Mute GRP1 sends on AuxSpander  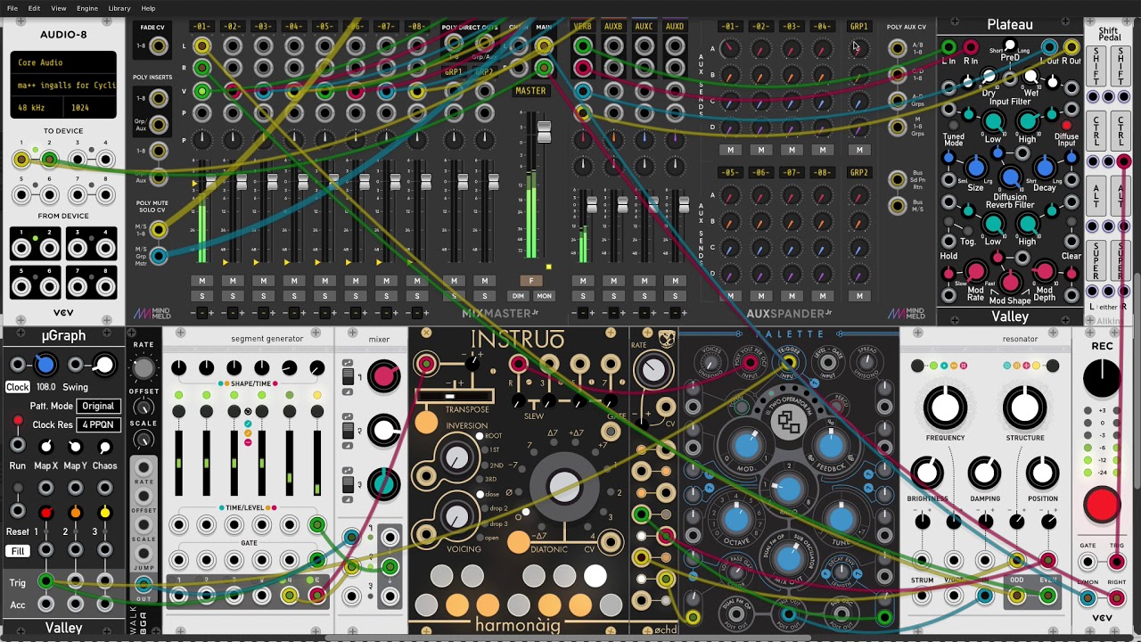859,150
